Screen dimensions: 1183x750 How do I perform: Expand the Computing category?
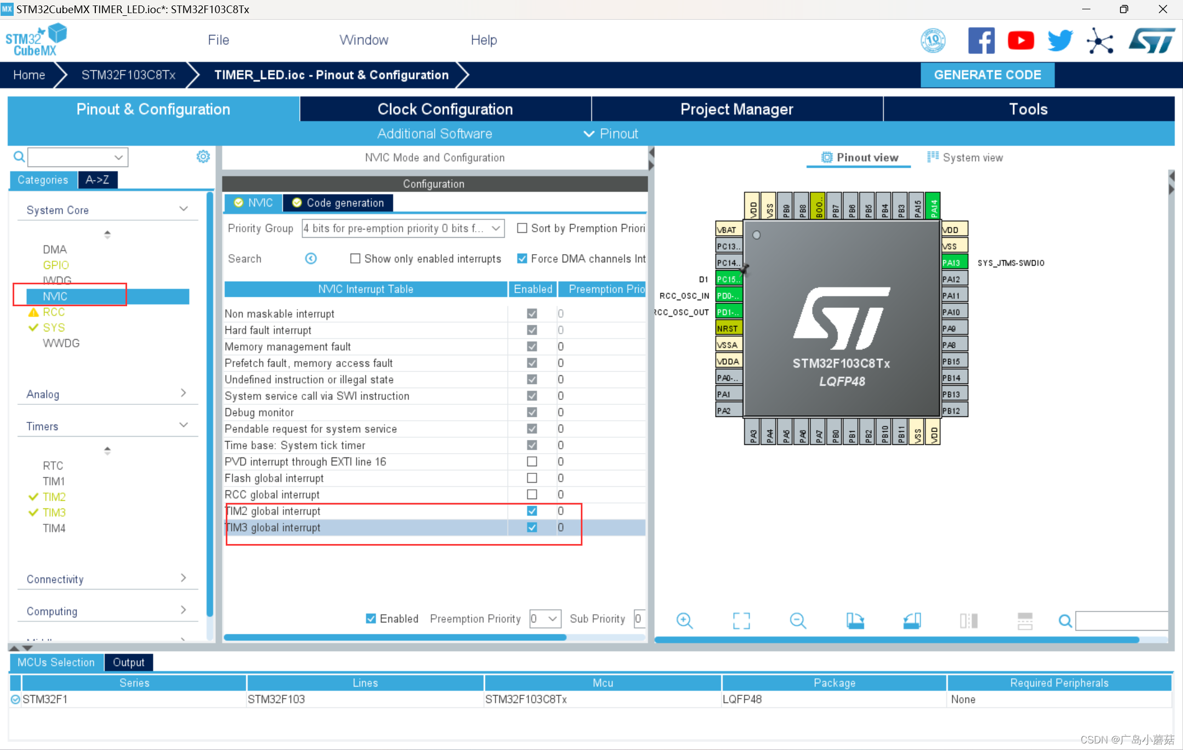coord(184,610)
